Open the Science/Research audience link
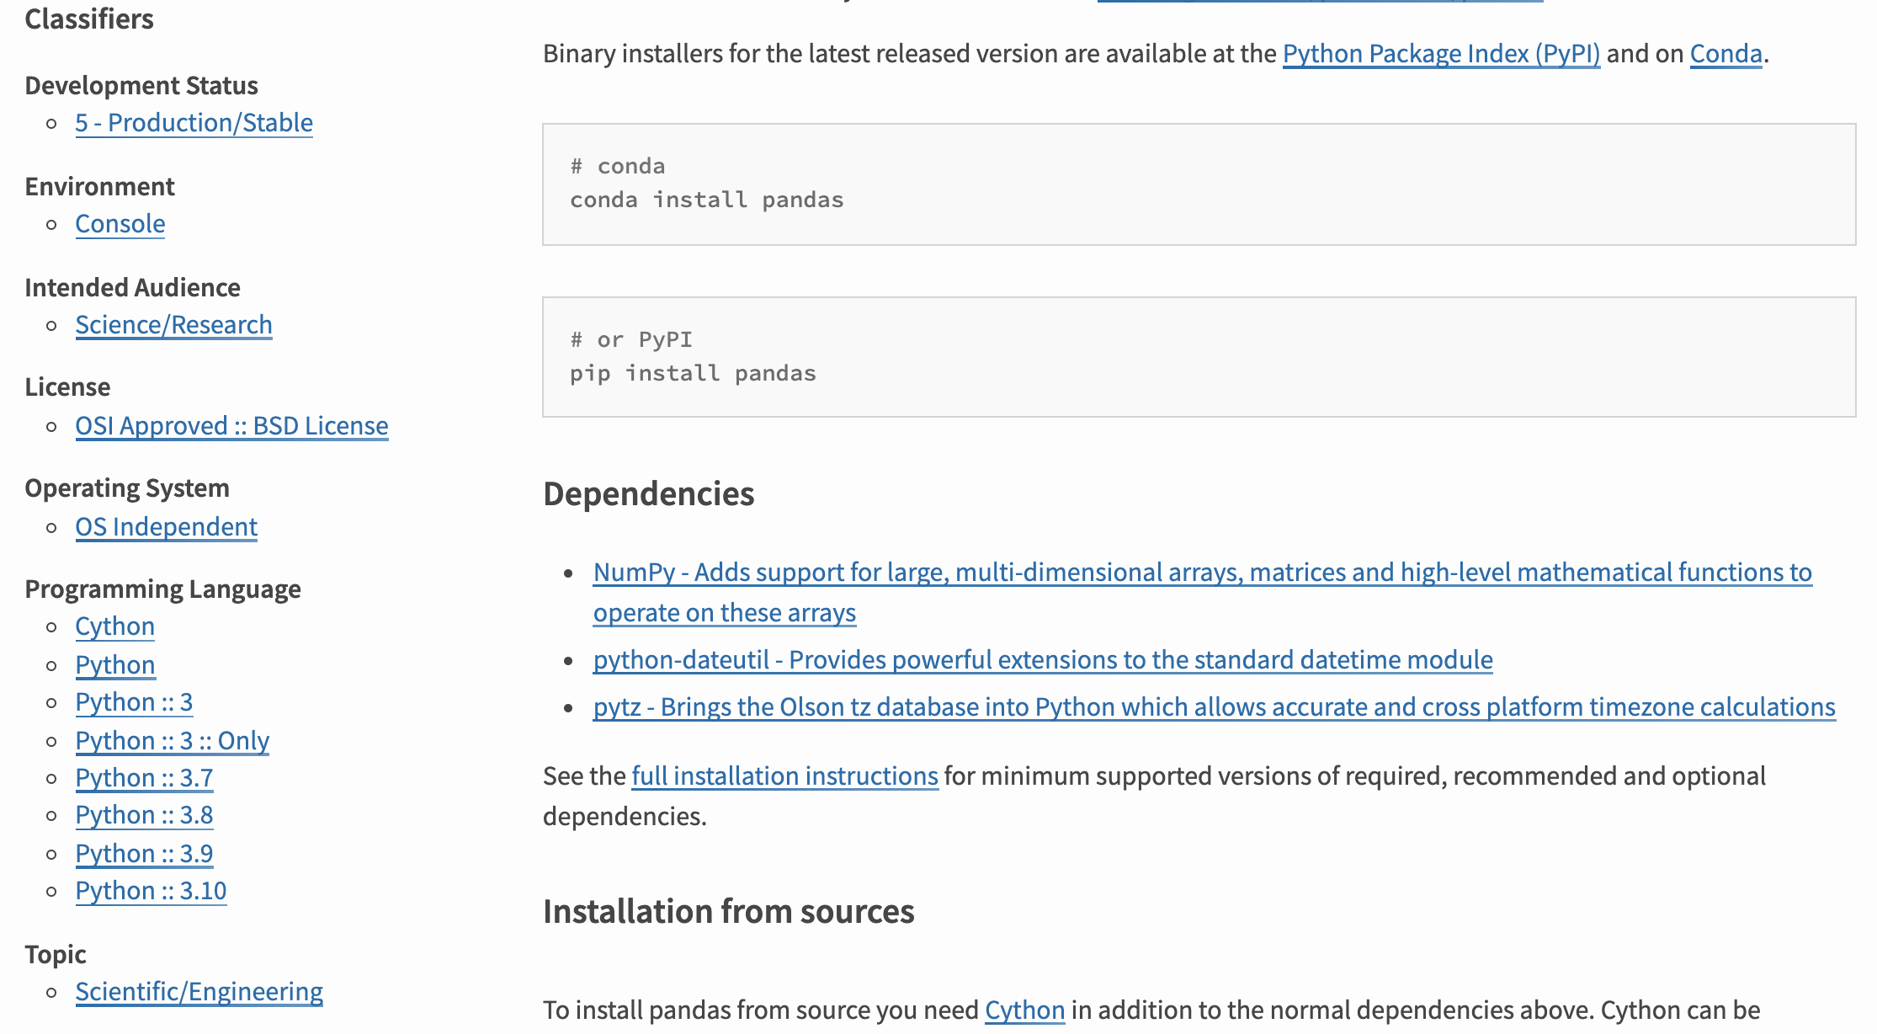The height and width of the screenshot is (1034, 1877). (173, 325)
